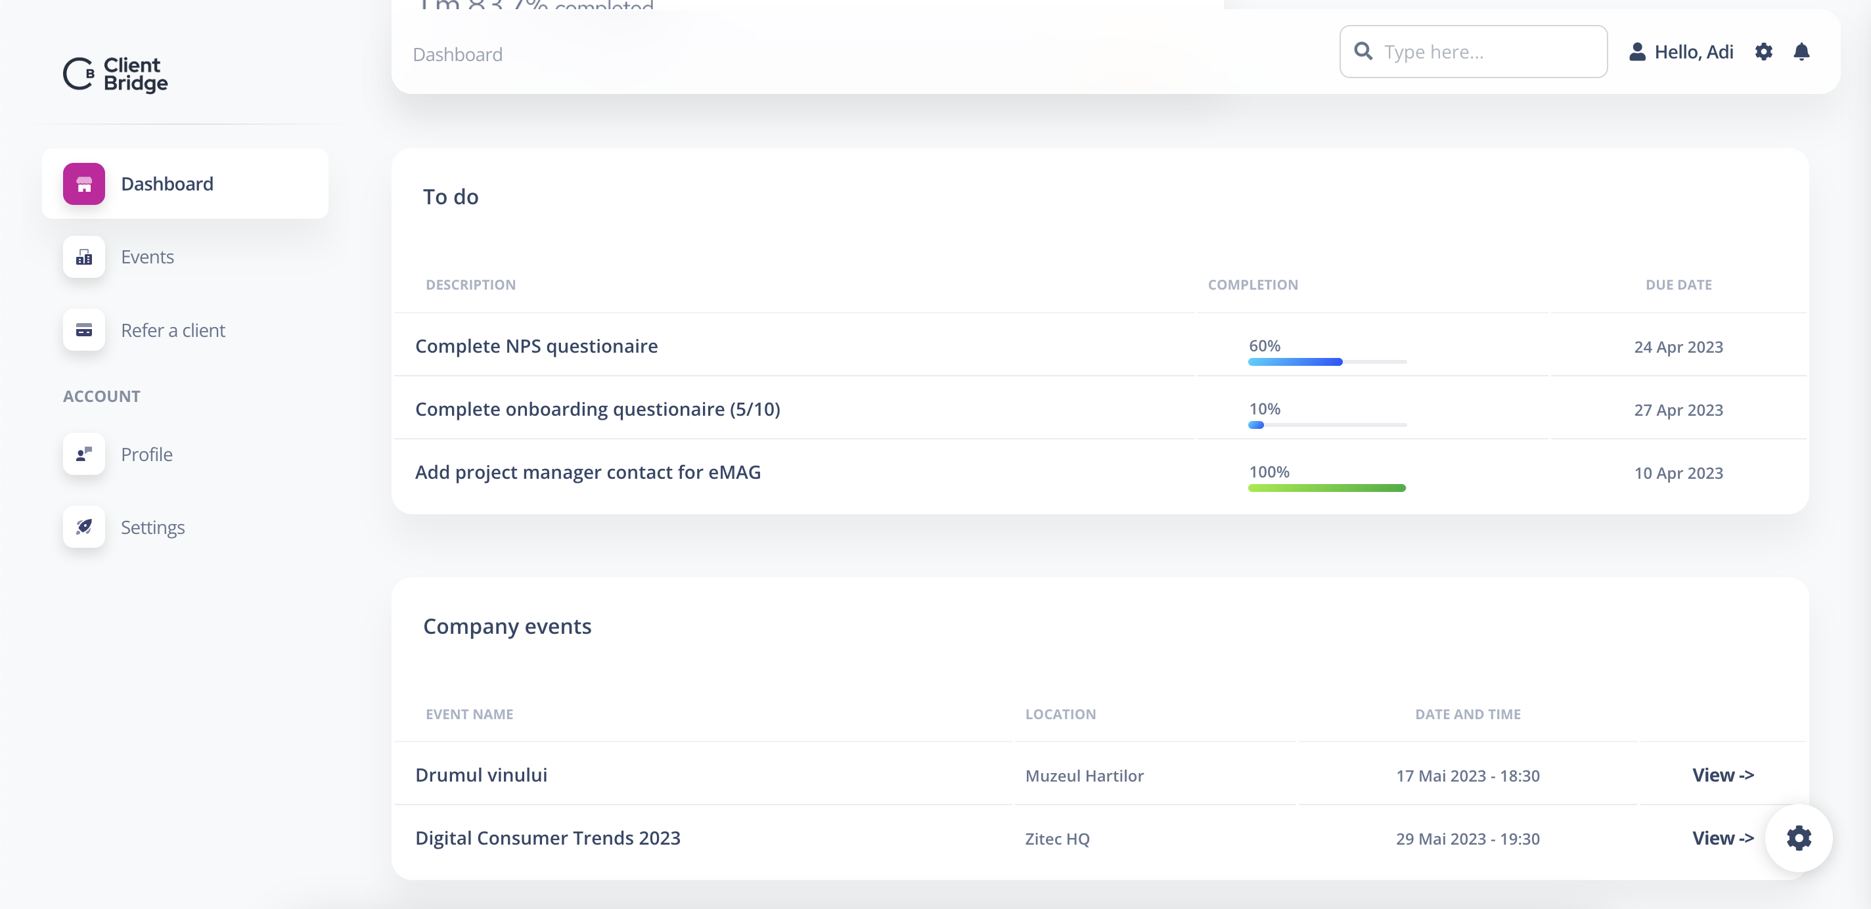Click the Dashboard store icon in sidebar
This screenshot has width=1871, height=909.
click(83, 184)
